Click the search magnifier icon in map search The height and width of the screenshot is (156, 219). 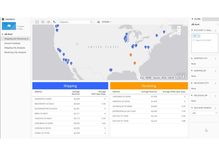(91, 22)
